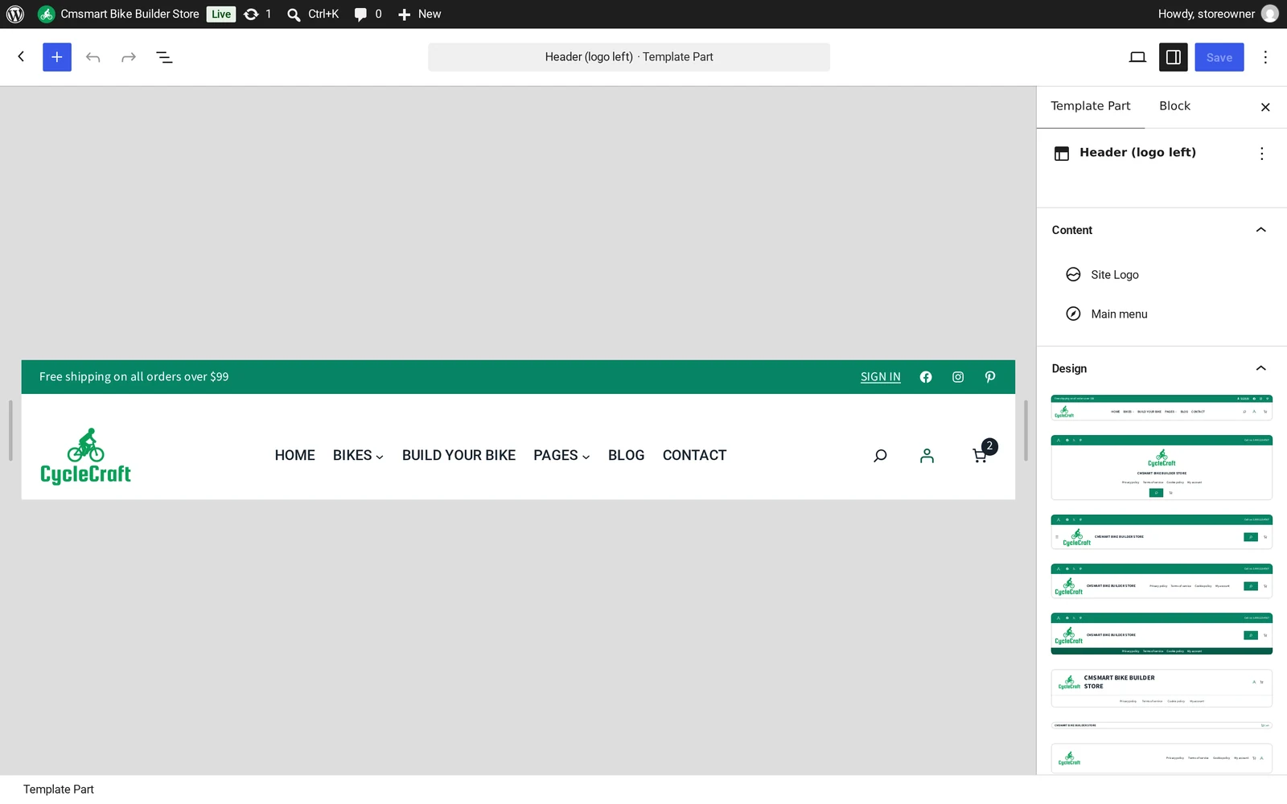1287x804 pixels.
Task: Click the WordPress logo in admin bar
Action: pos(15,14)
